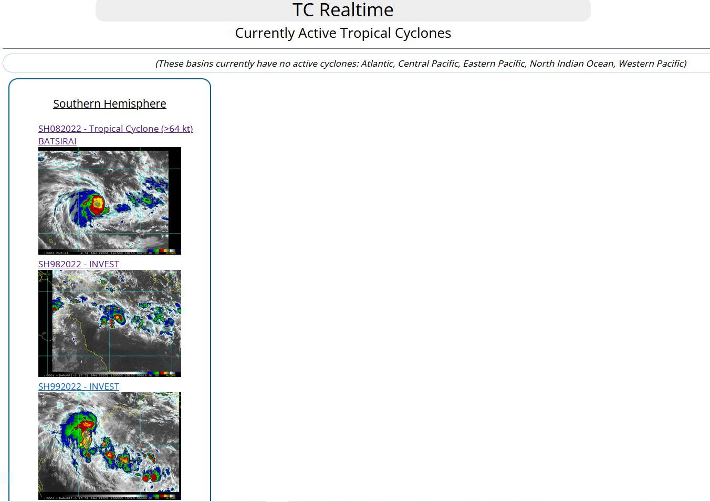The height and width of the screenshot is (502, 710).
Task: Open the BATSIRAI satellite image thumbnail
Action: [x=109, y=201]
